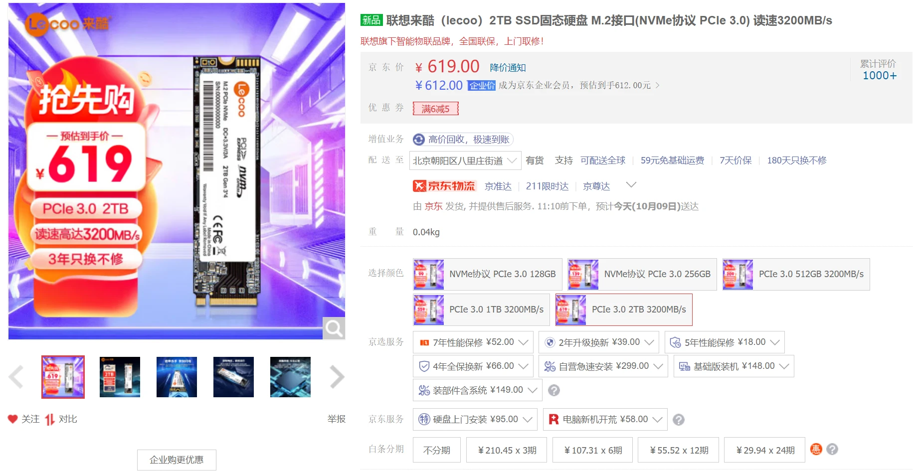Select first thumbnail with 619 price
The width and height of the screenshot is (914, 474).
[x=63, y=377]
